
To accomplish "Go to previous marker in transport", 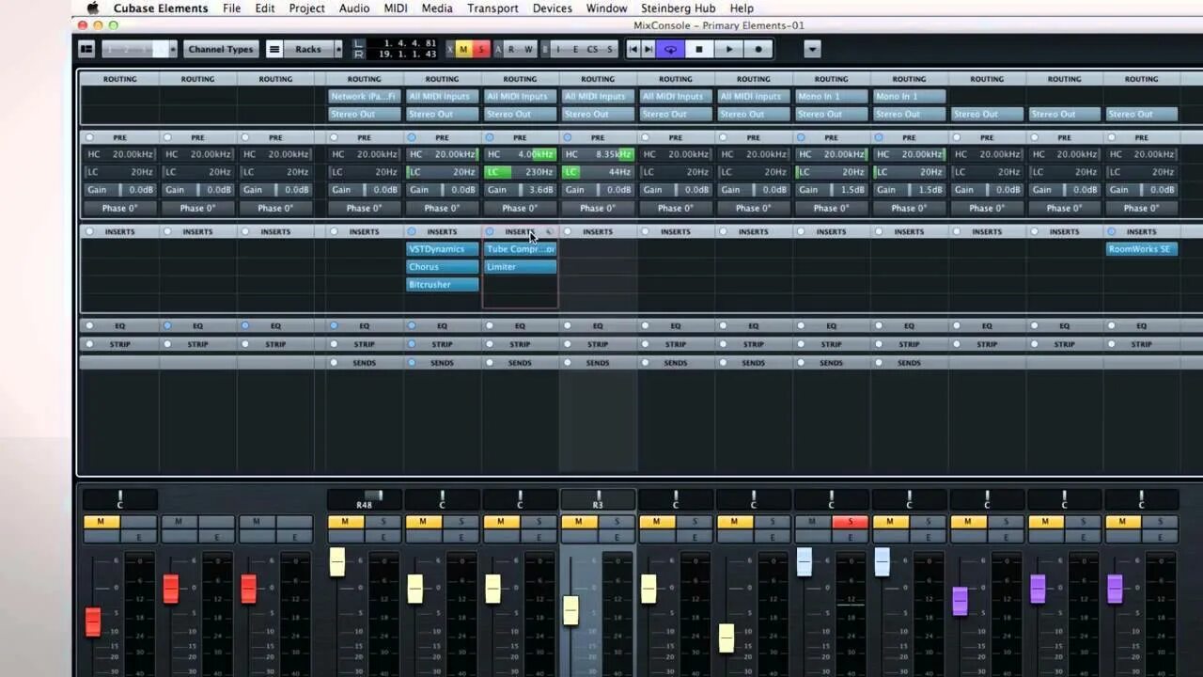I will pyautogui.click(x=633, y=49).
